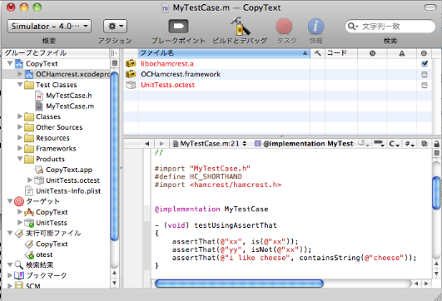Image resolution: width=442 pixels, height=301 pixels.
Task: Click the SCM group icon
Action: click(19, 285)
